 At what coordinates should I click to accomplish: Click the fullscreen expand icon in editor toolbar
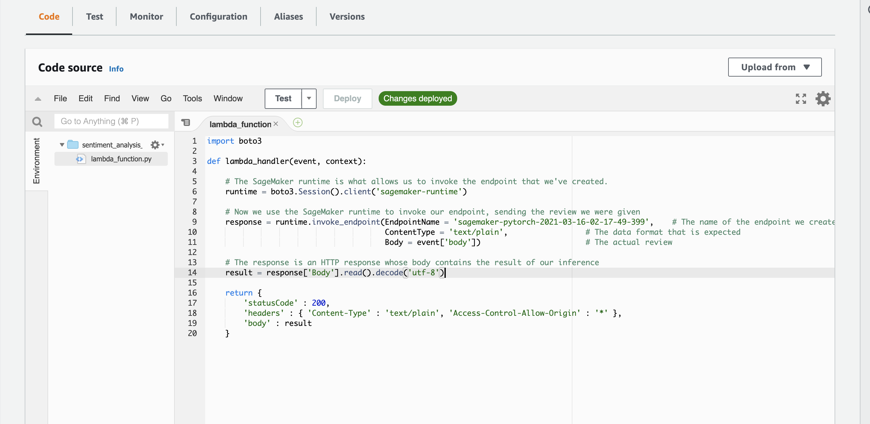click(x=800, y=99)
